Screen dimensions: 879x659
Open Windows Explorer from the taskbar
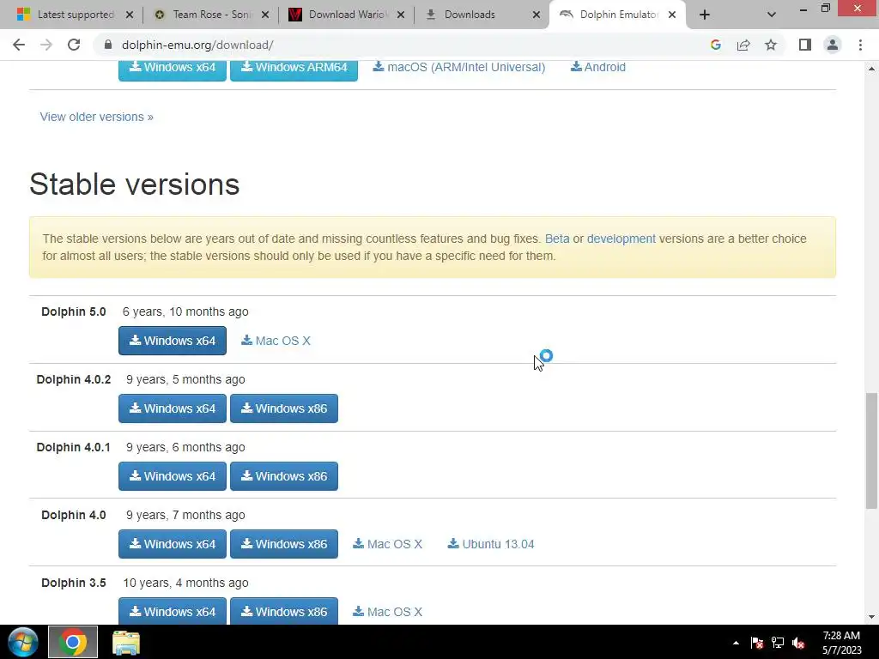126,642
